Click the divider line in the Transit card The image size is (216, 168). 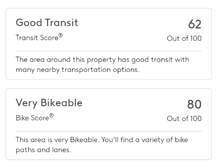(108, 51)
